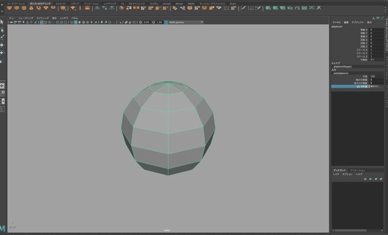Click the select camera icon in viewport toolbar
388x235 pixels.
(11, 22)
